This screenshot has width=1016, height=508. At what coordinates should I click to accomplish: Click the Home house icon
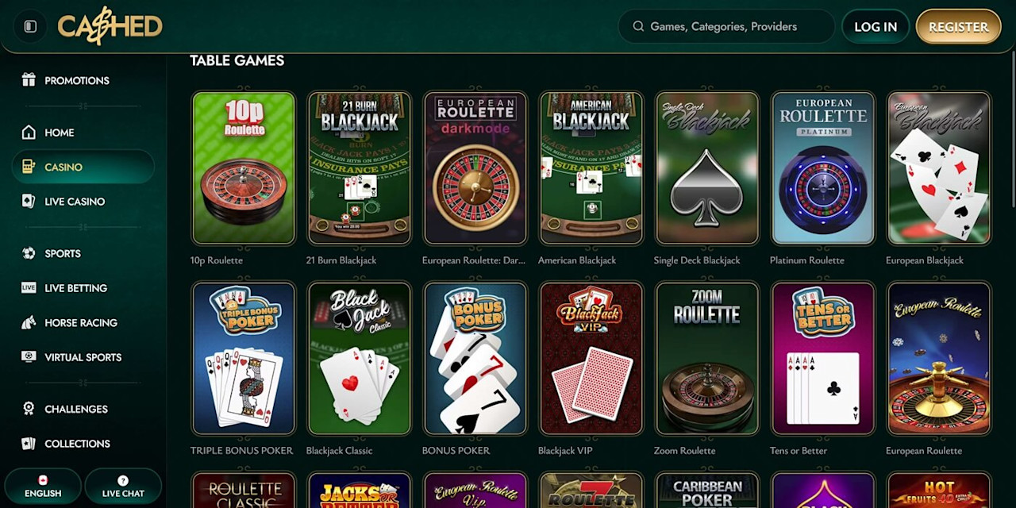click(x=29, y=133)
